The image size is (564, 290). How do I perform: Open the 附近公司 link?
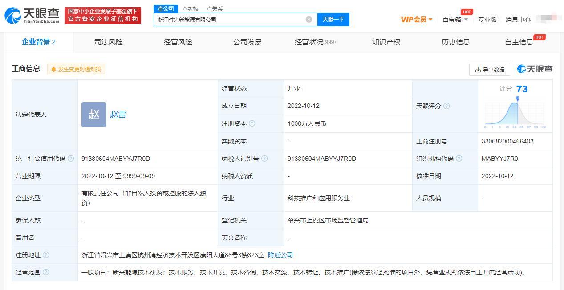(x=280, y=255)
